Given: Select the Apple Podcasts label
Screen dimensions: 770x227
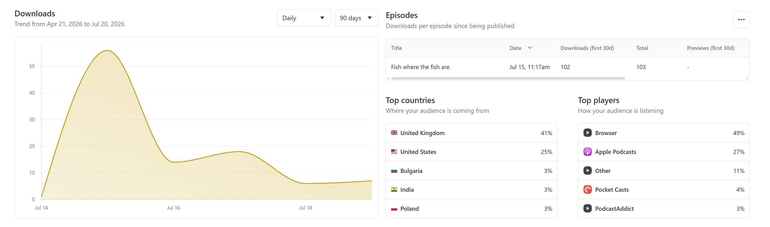Looking at the screenshot, I should click(x=615, y=152).
